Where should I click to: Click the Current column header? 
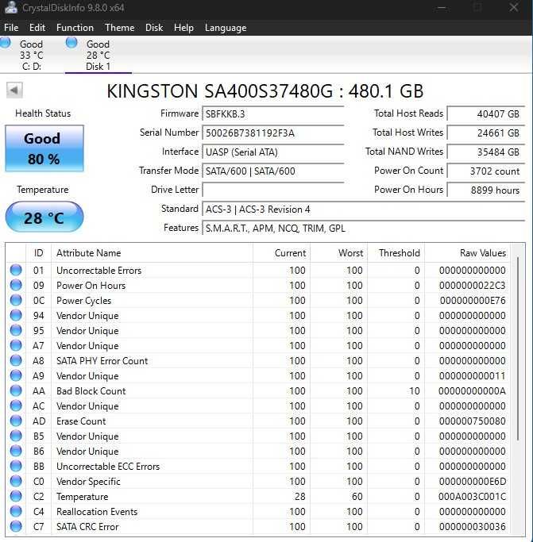(x=281, y=253)
